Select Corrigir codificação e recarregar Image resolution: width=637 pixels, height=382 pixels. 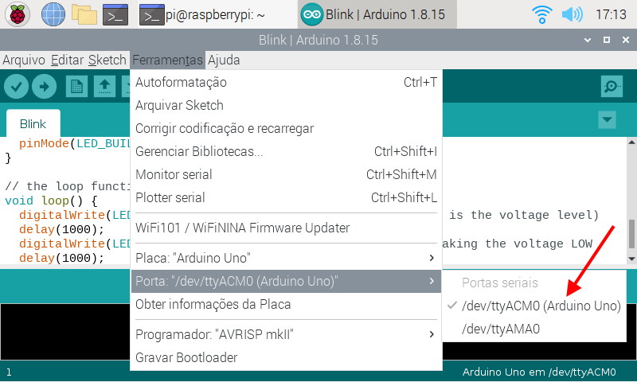[x=286, y=129]
